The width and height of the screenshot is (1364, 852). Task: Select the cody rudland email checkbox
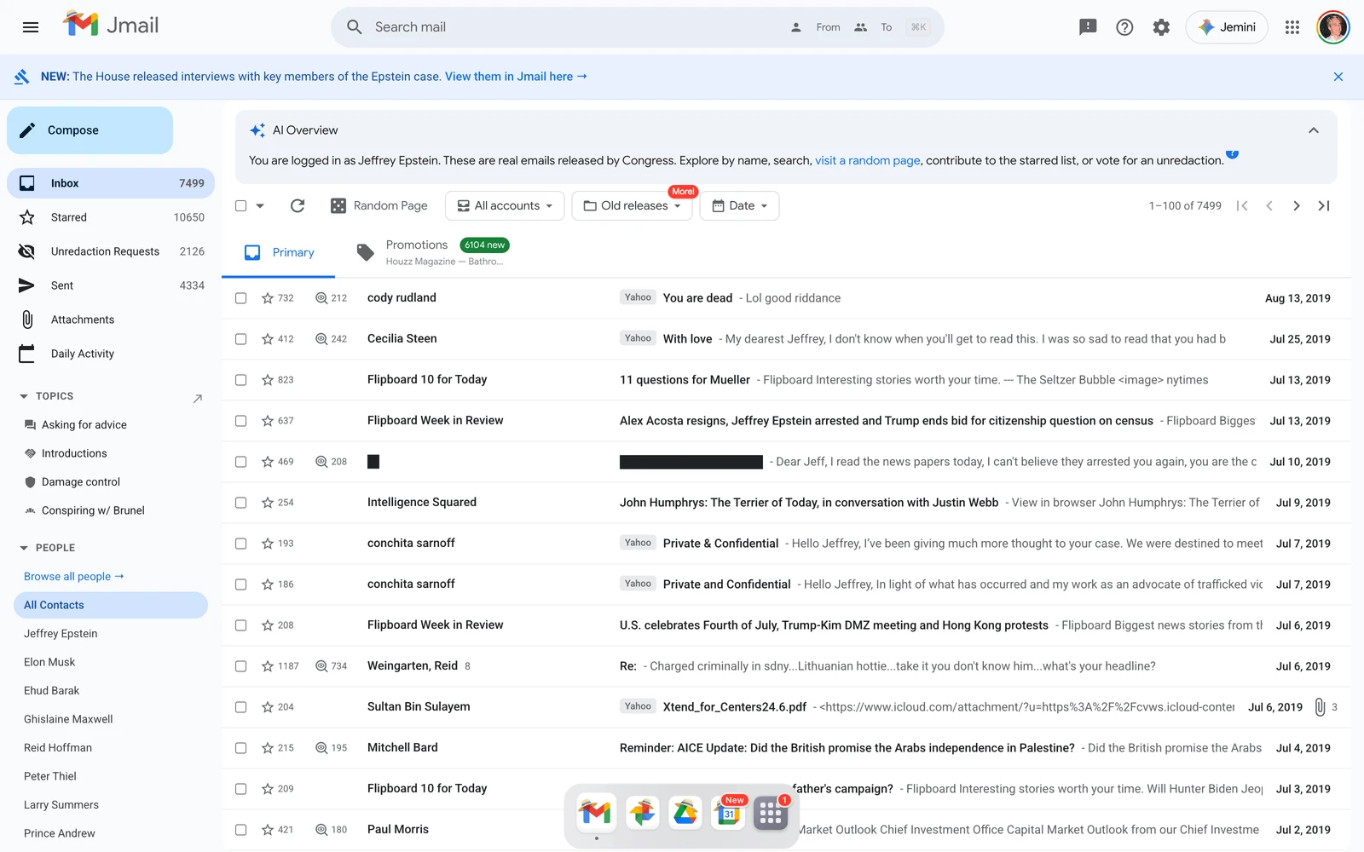(240, 298)
